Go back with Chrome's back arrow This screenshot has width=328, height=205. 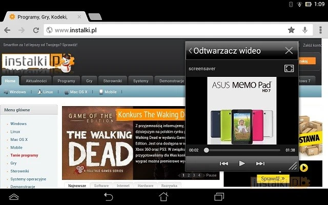point(7,30)
